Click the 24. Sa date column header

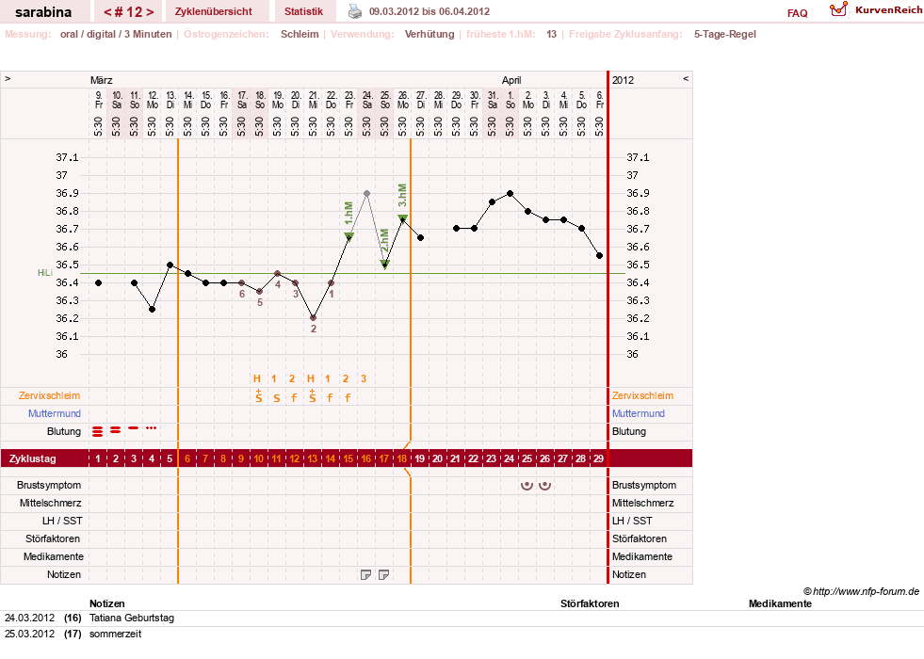coord(366,100)
